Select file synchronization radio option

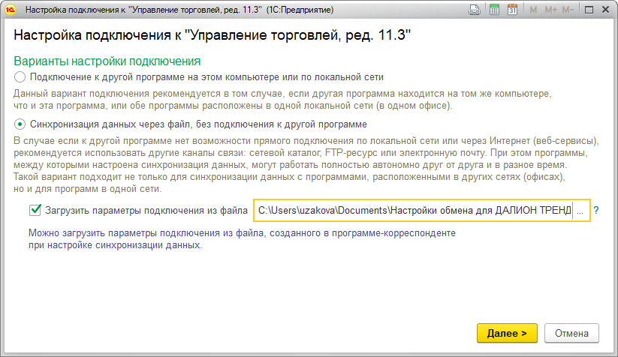point(20,124)
